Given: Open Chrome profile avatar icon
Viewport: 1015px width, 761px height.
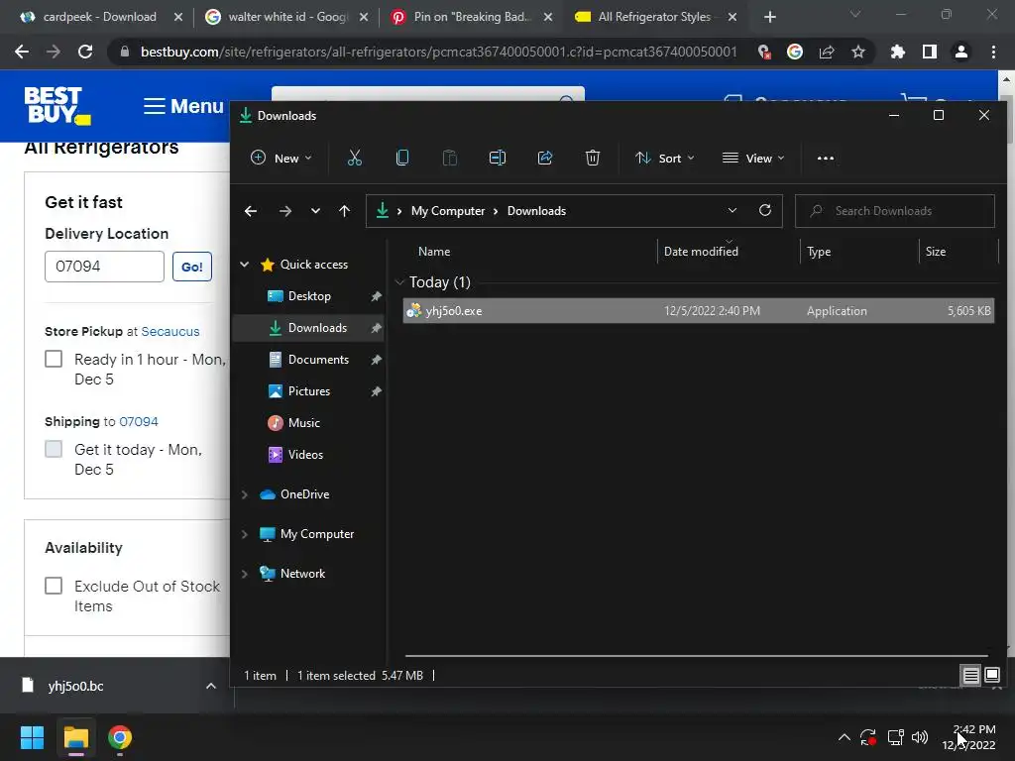Looking at the screenshot, I should (x=961, y=52).
